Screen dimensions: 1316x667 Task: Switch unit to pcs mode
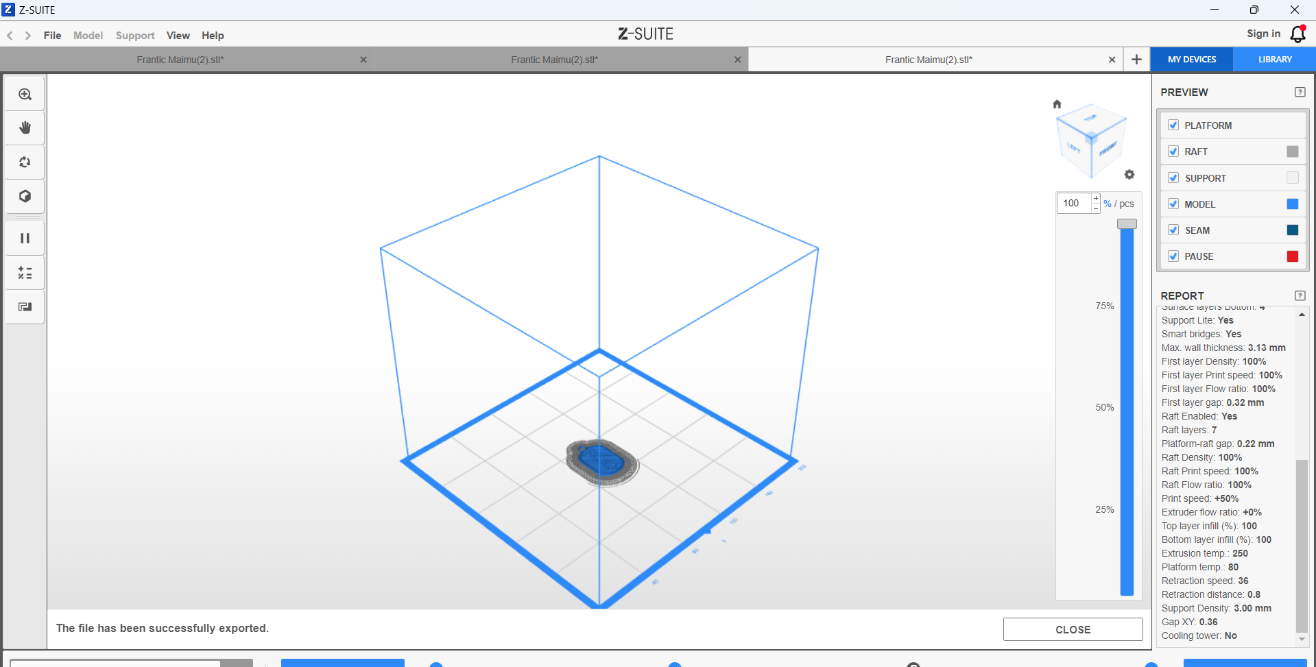point(1127,204)
